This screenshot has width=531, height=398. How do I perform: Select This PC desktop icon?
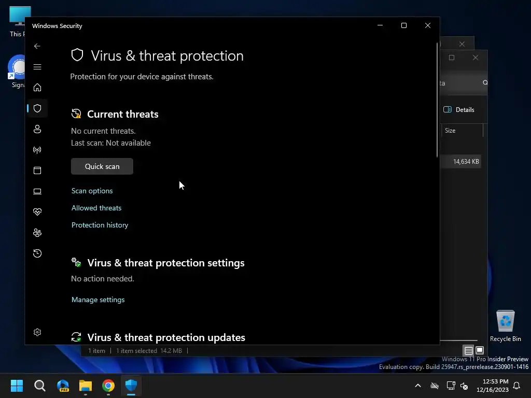coord(17,22)
